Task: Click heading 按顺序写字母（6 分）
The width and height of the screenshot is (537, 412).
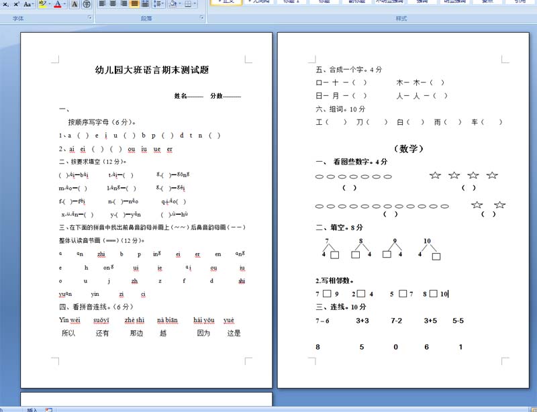Action: coord(102,122)
